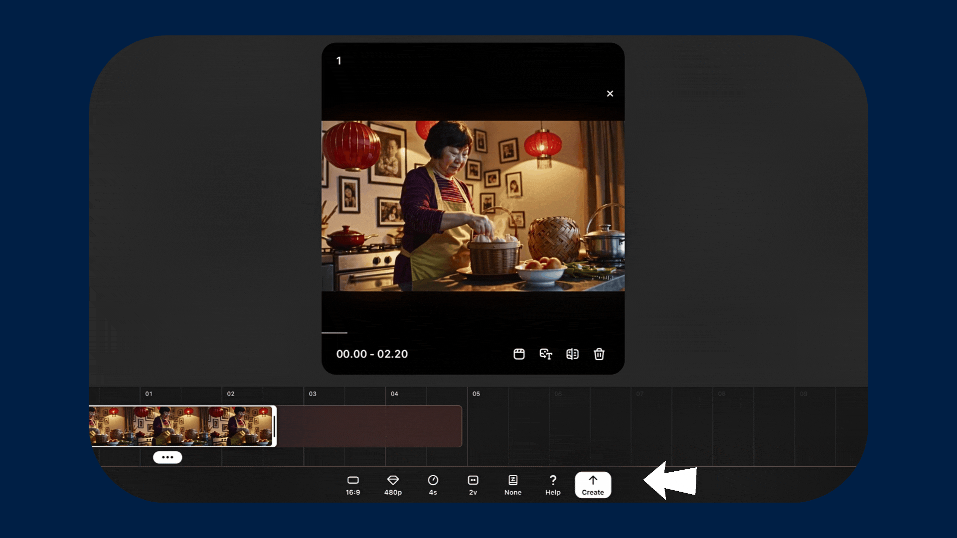This screenshot has height=538, width=957.
Task: Flip the clip with the mirror image icon
Action: click(x=572, y=354)
